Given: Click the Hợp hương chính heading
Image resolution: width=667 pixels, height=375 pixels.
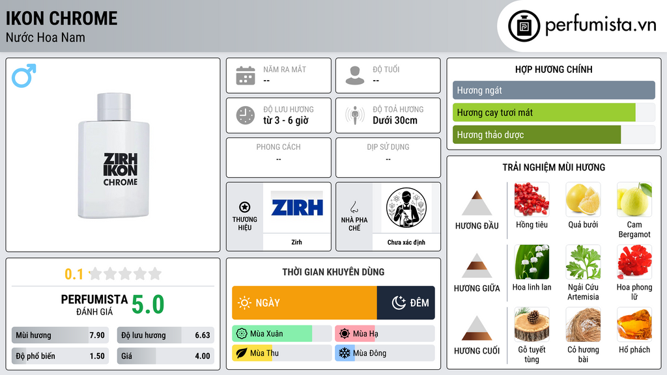Looking at the screenshot, I should pos(554,69).
